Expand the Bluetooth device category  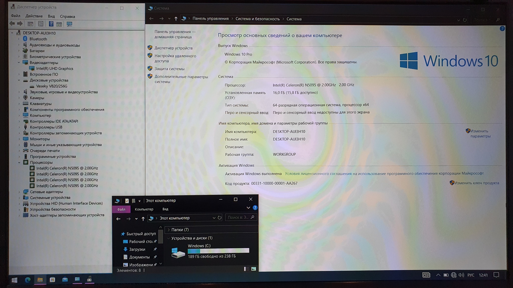tap(19, 39)
